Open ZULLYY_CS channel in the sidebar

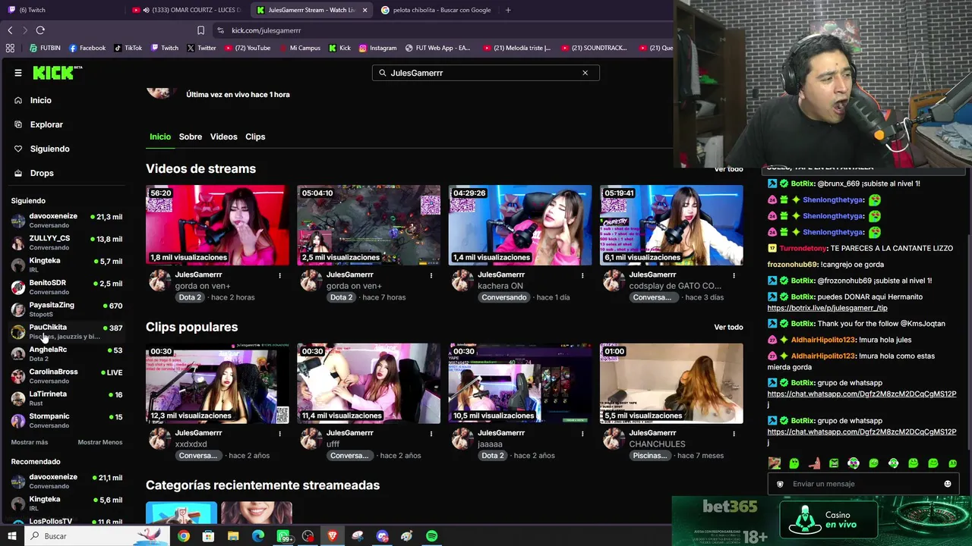tap(67, 242)
